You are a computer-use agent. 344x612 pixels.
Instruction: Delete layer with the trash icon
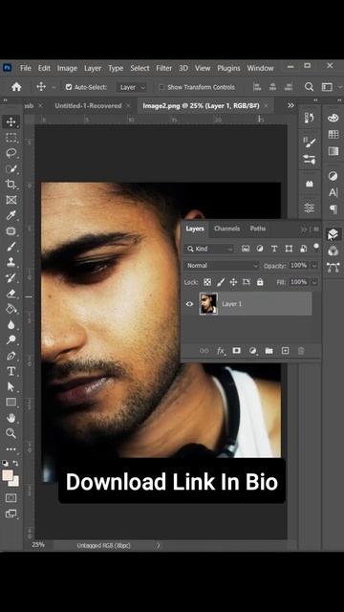coord(301,351)
